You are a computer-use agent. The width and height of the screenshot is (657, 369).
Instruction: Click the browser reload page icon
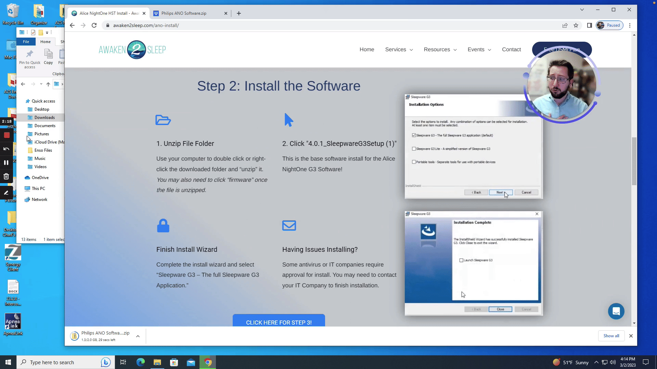pyautogui.click(x=94, y=25)
